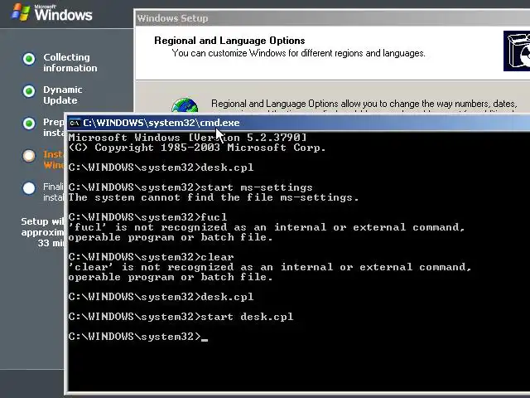Click the cmd.exe system menu icon

tap(75, 123)
